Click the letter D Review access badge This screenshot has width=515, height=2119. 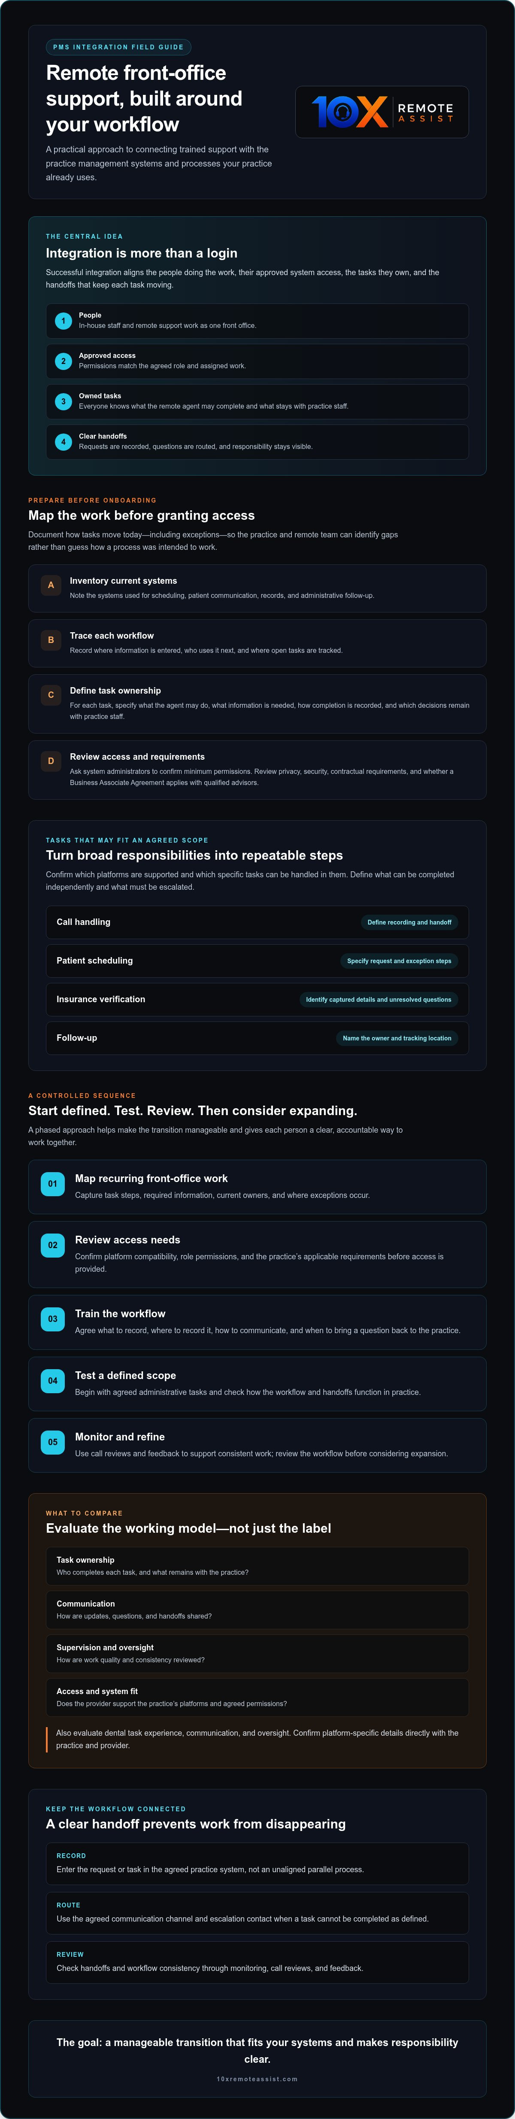coord(51,761)
